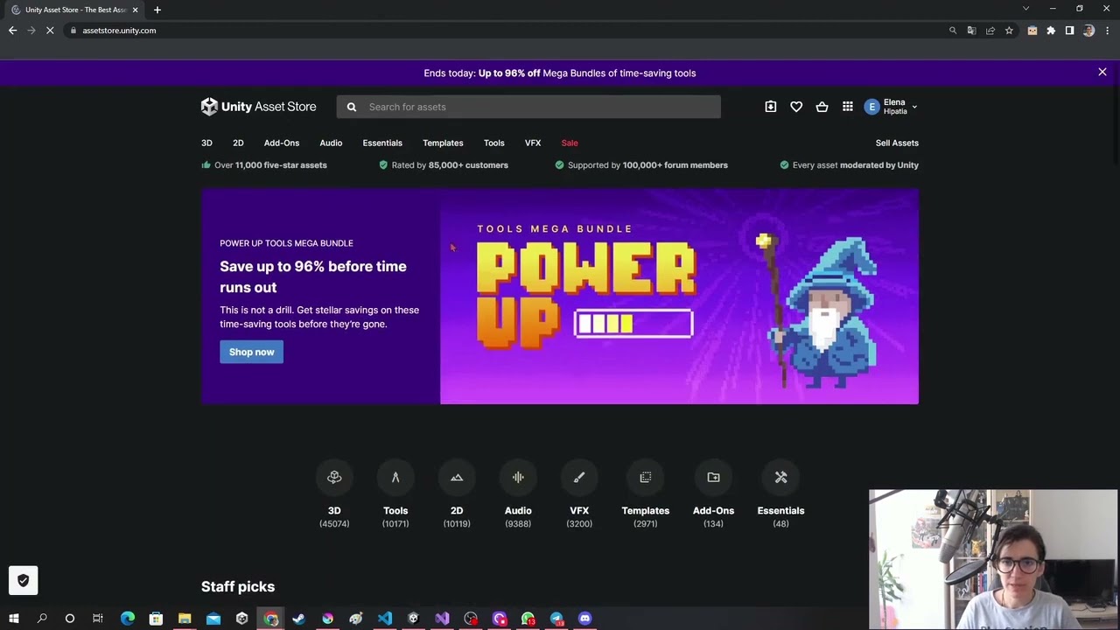Open the Unity apps grid icon
Viewport: 1120px width, 630px height.
848,107
